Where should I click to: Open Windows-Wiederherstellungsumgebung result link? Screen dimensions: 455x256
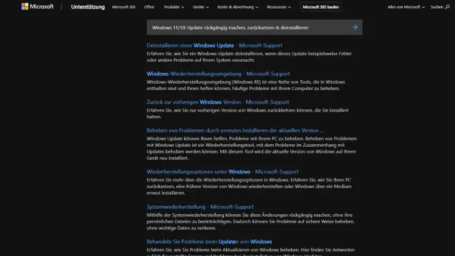(218, 74)
